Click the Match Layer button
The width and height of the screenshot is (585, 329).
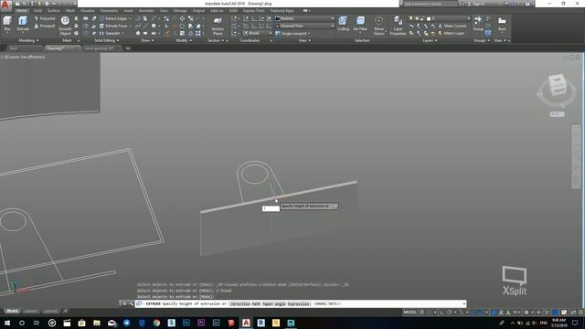(x=451, y=33)
